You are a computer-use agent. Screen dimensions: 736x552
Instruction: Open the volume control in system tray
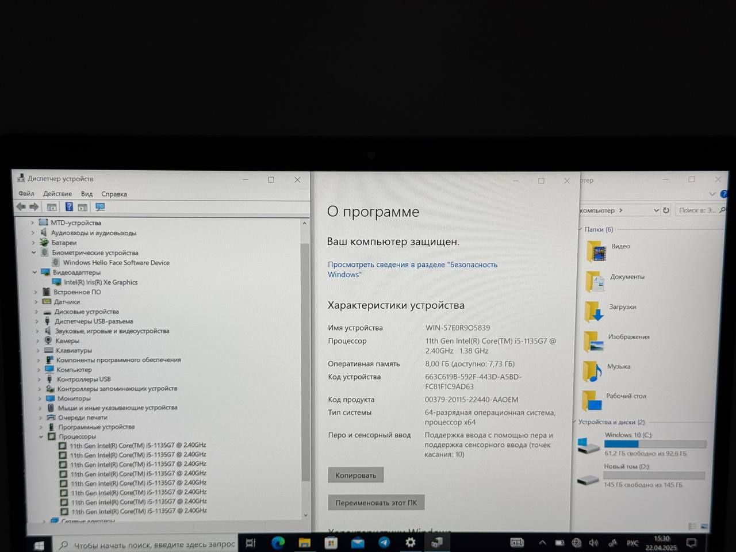pos(593,543)
